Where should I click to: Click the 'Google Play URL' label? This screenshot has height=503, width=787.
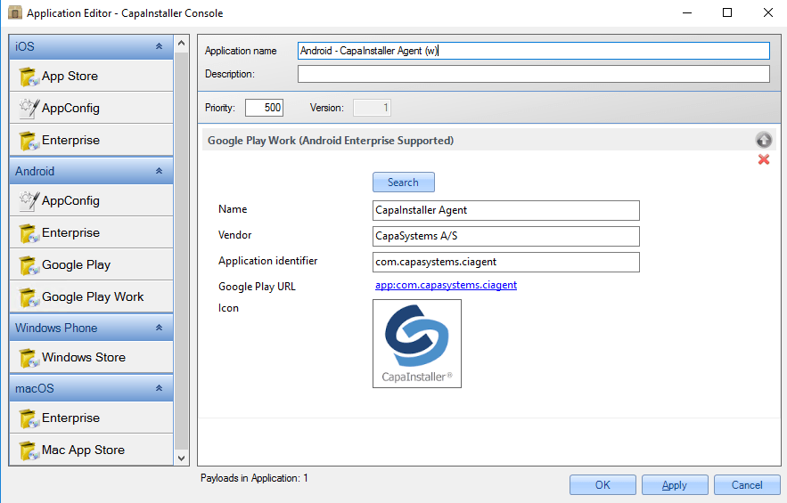257,287
